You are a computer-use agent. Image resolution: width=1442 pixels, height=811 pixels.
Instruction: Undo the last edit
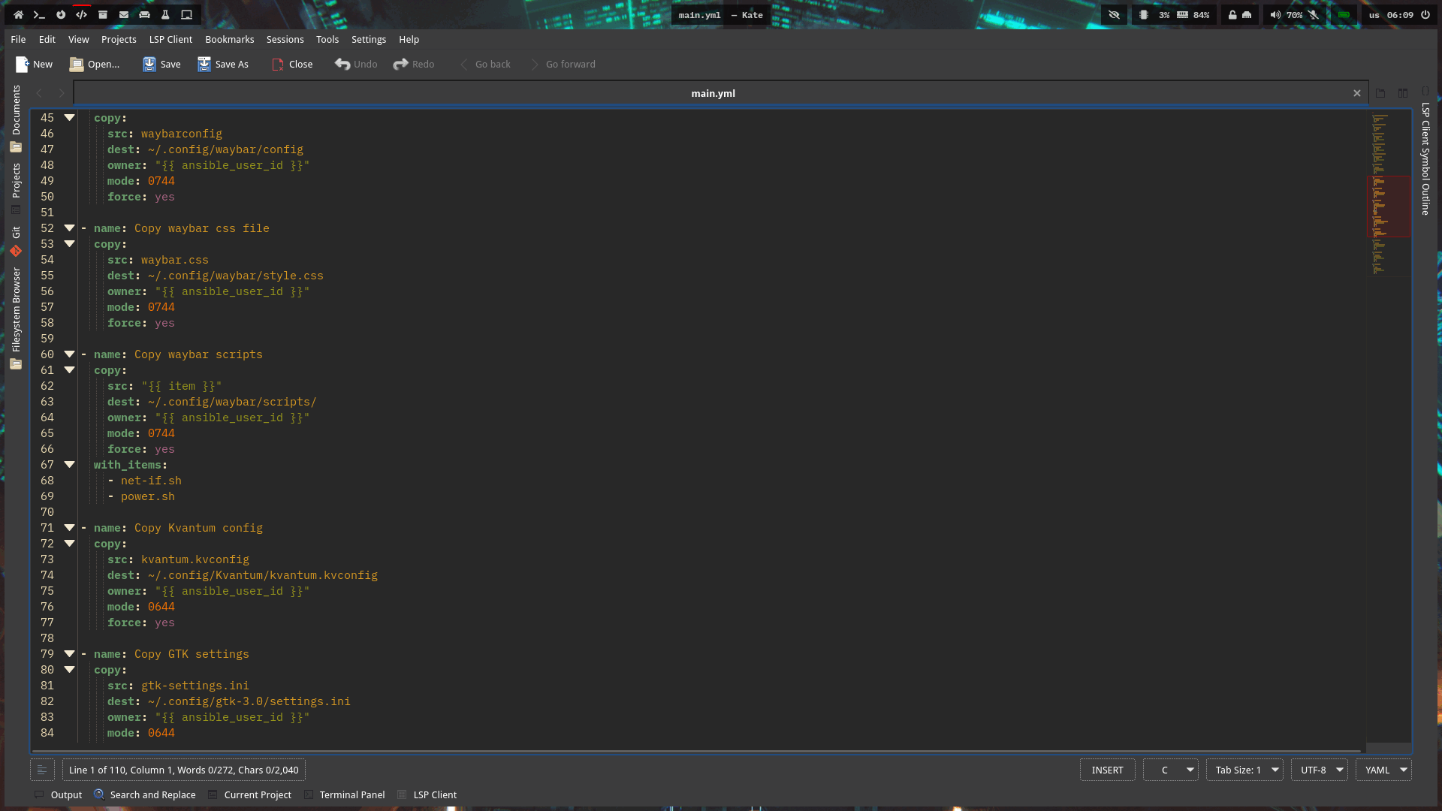[354, 64]
